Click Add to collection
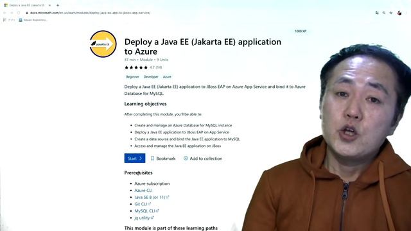411x231 pixels. point(203,158)
